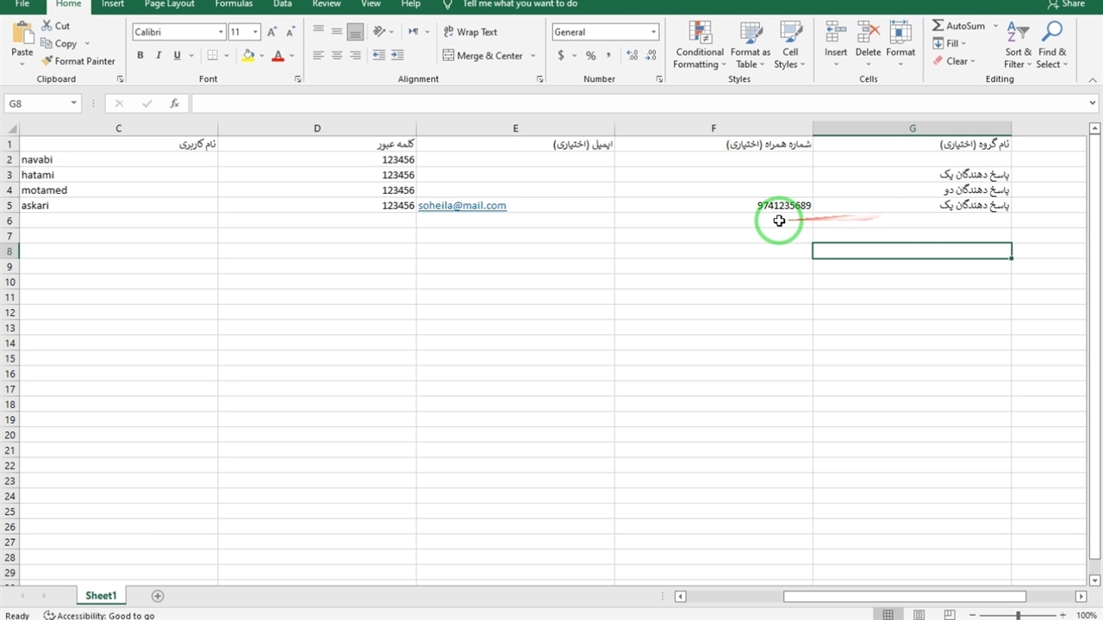
Task: Expand the number format General dropdown
Action: tap(653, 32)
